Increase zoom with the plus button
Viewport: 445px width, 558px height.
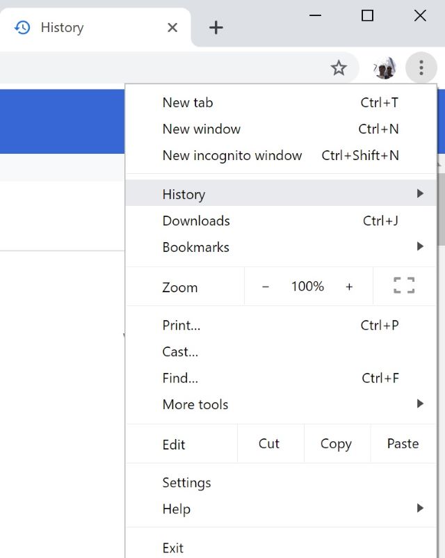click(x=349, y=287)
